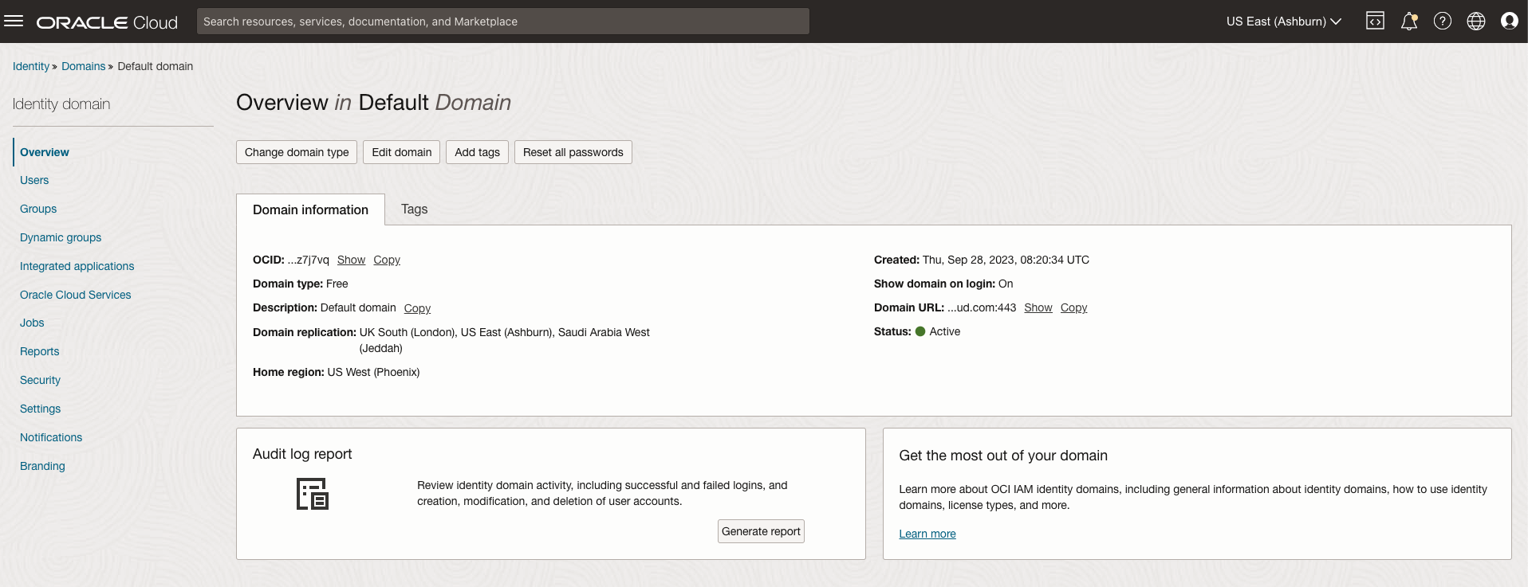Copy the OCID value
1528x587 pixels.
click(387, 260)
